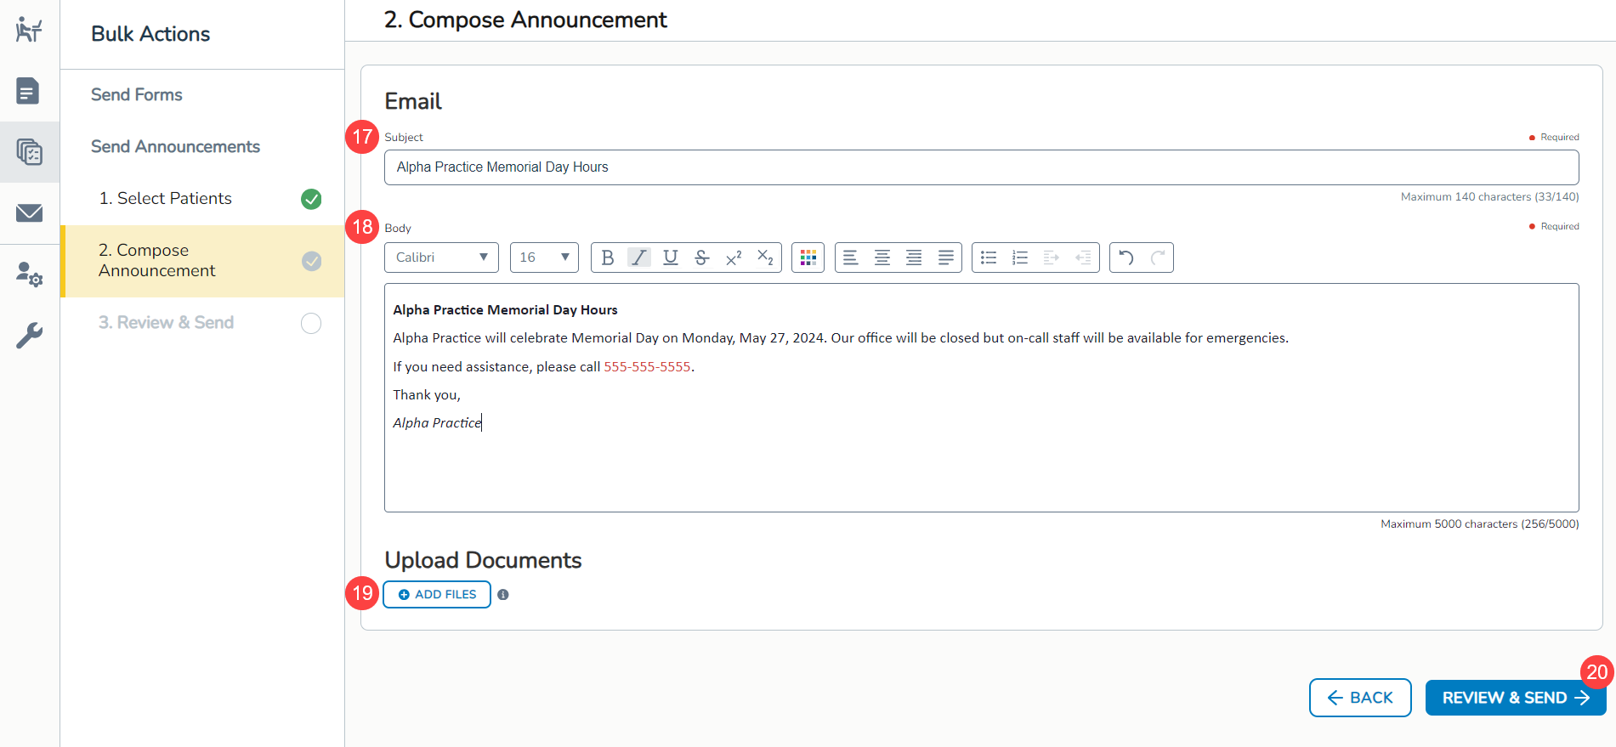This screenshot has height=747, width=1616.
Task: Open Send Forms in sidebar
Action: click(137, 94)
